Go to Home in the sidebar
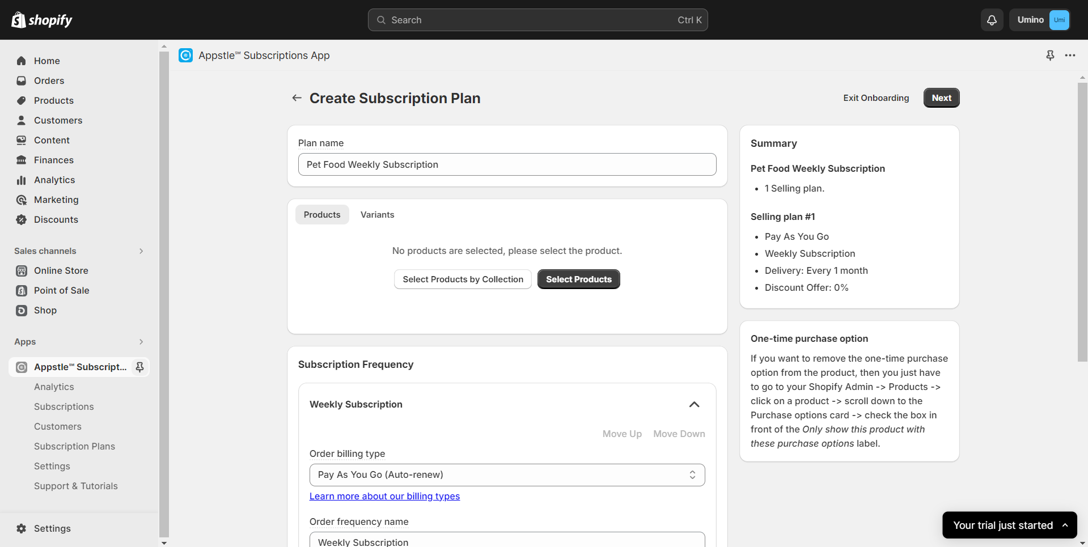This screenshot has width=1088, height=547. (46, 61)
